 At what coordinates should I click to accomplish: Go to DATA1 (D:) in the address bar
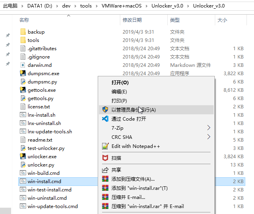tap(40, 6)
